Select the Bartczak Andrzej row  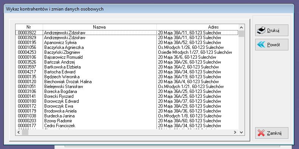coord(127,62)
